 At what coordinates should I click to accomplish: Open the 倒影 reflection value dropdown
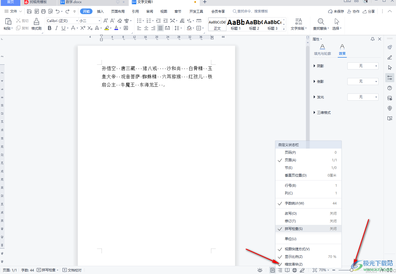pyautogui.click(x=363, y=81)
